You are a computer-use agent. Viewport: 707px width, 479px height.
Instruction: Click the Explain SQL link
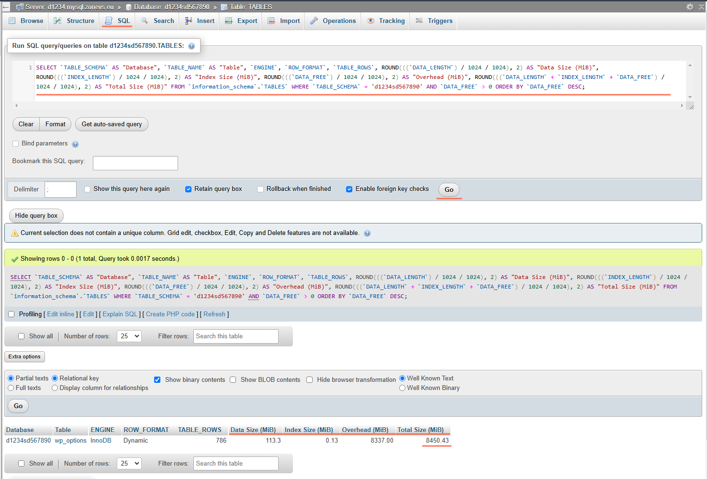click(x=120, y=314)
